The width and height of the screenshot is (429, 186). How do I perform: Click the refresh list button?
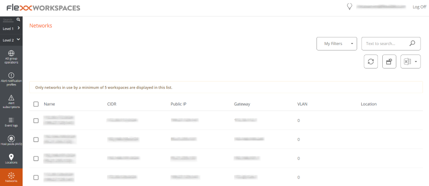(371, 61)
